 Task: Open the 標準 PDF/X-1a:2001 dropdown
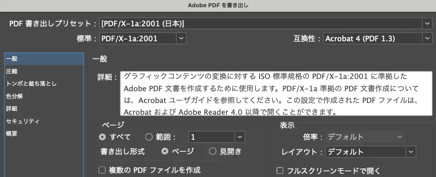tap(143, 38)
